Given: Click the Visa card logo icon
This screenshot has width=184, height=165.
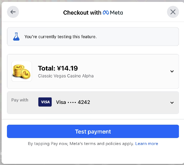Looking at the screenshot, I should tap(45, 102).
